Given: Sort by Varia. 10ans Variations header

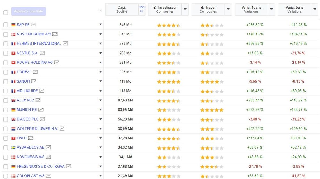Looking at the screenshot, I should 252,9.
